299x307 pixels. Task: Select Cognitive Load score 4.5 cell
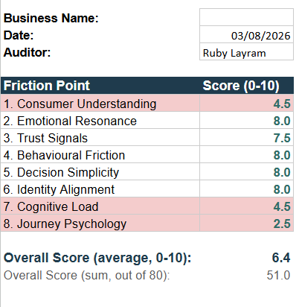(246, 206)
